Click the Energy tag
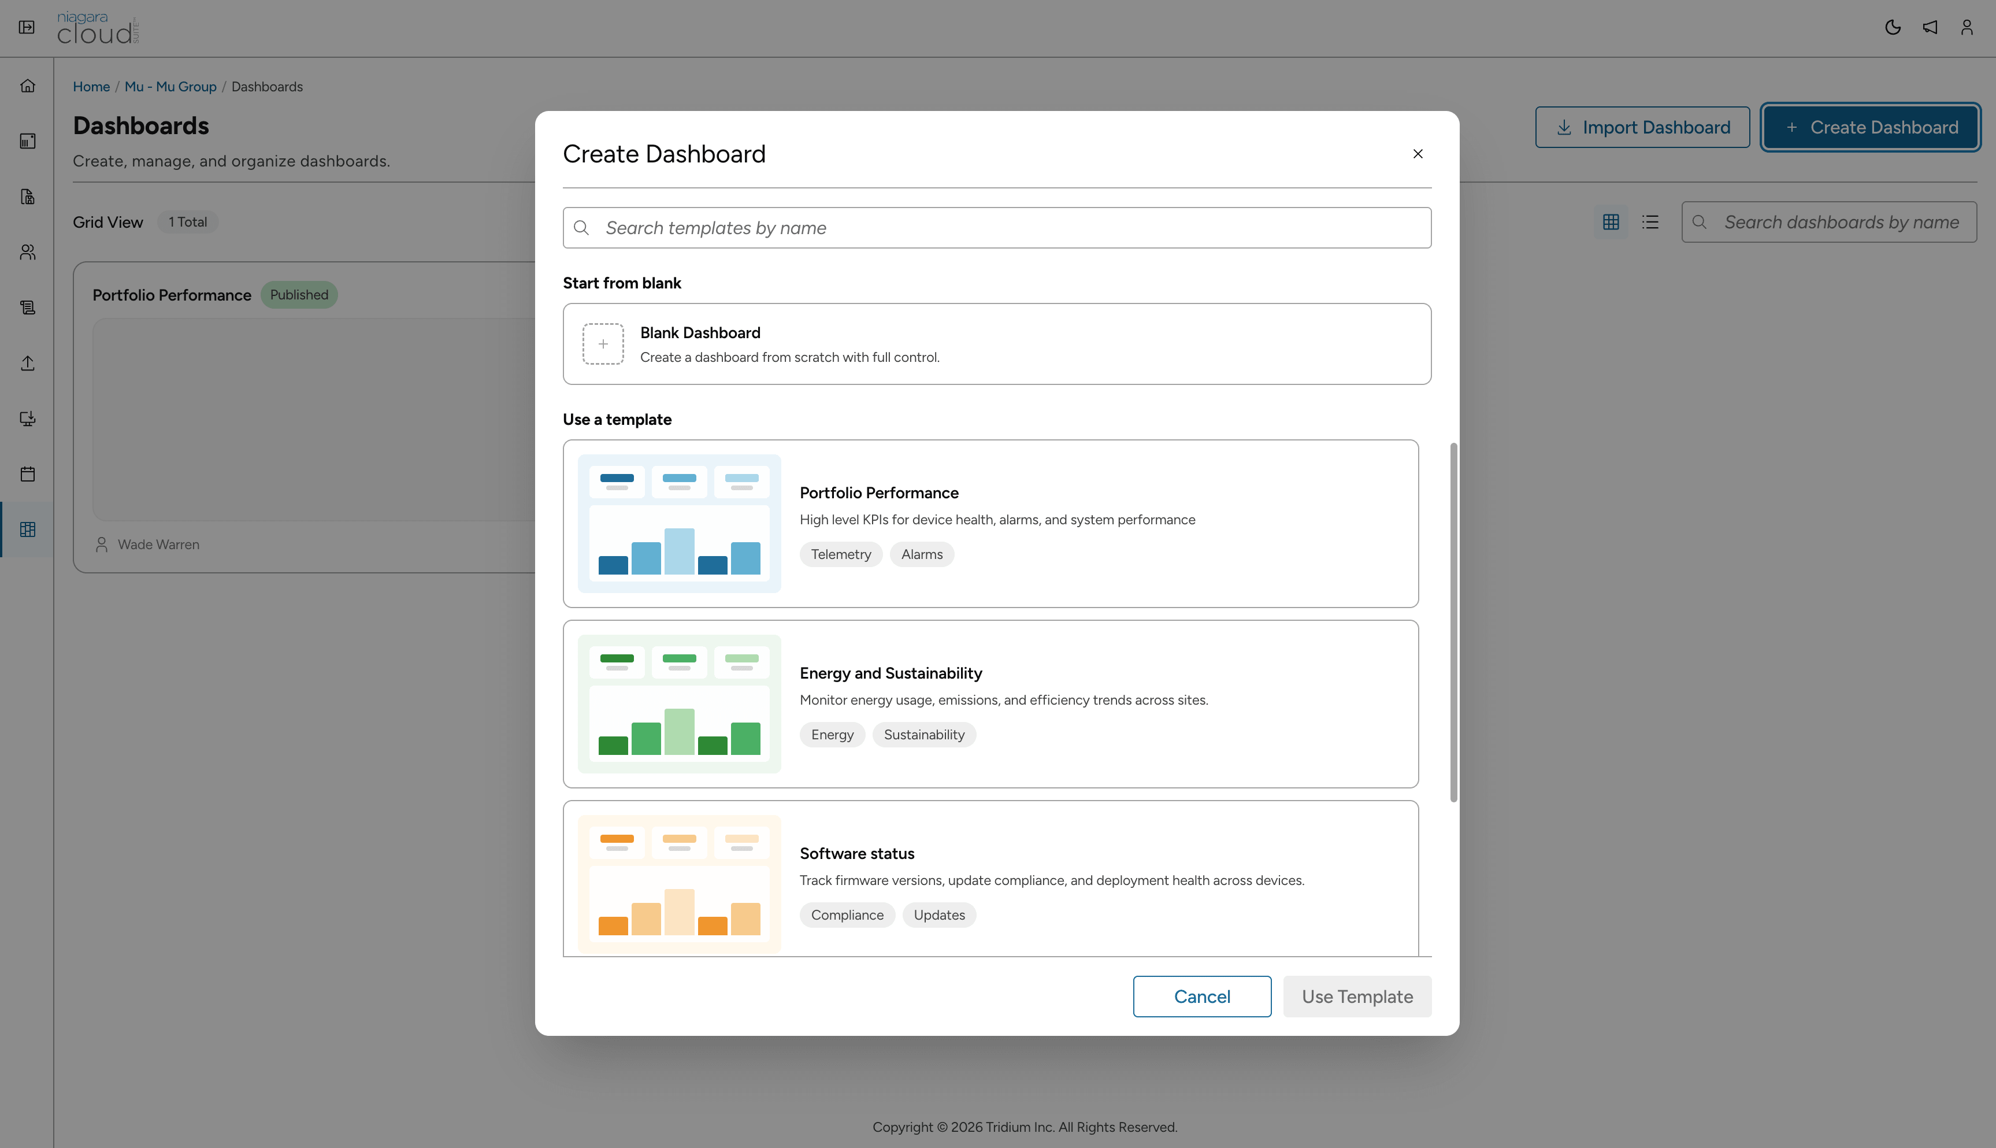Screen dimensions: 1996x1148 (x=832, y=735)
